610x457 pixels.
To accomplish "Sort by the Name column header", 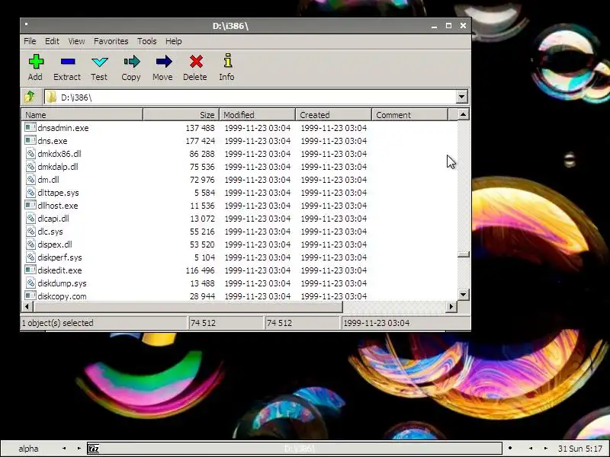I will tap(82, 115).
